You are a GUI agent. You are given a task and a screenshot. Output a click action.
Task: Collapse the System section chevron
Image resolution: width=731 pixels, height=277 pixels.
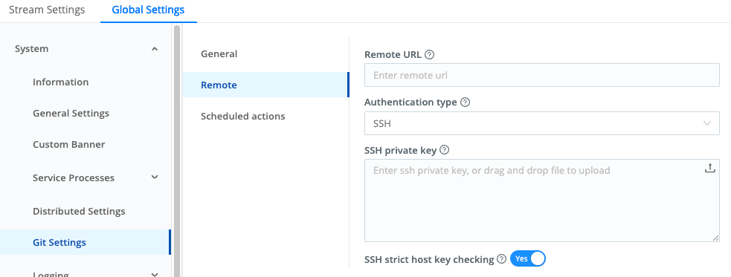[155, 49]
